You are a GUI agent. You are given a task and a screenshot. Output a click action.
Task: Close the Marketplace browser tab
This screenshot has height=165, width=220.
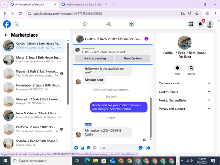(x=106, y=4)
